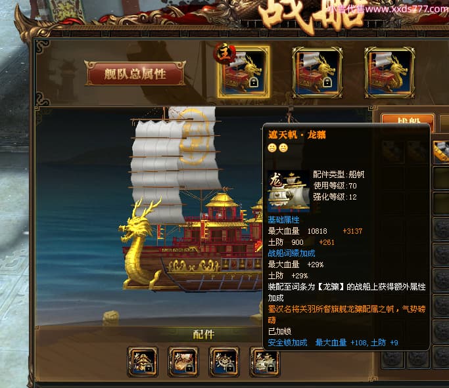Click the partially hidden tab beside 战船
449x388 pixels.
pos(444,122)
